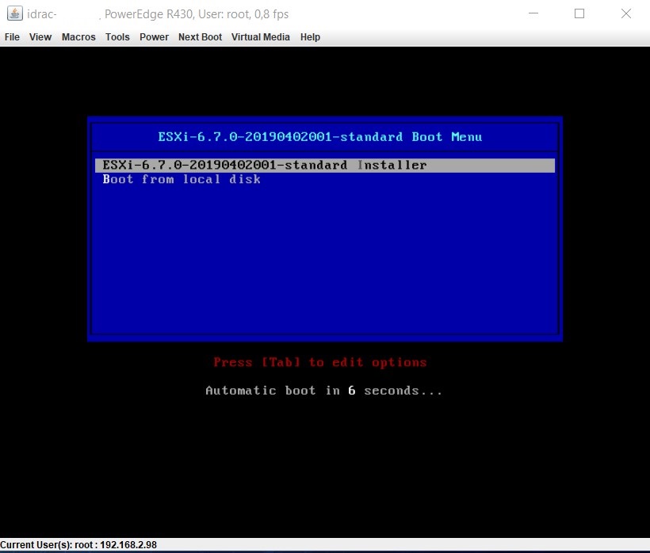Close the iDRAC console window
Viewport: 650px width, 553px height.
pos(626,13)
